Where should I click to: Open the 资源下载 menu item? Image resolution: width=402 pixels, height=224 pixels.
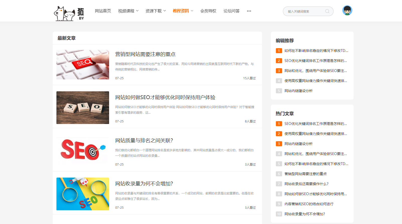point(153,11)
